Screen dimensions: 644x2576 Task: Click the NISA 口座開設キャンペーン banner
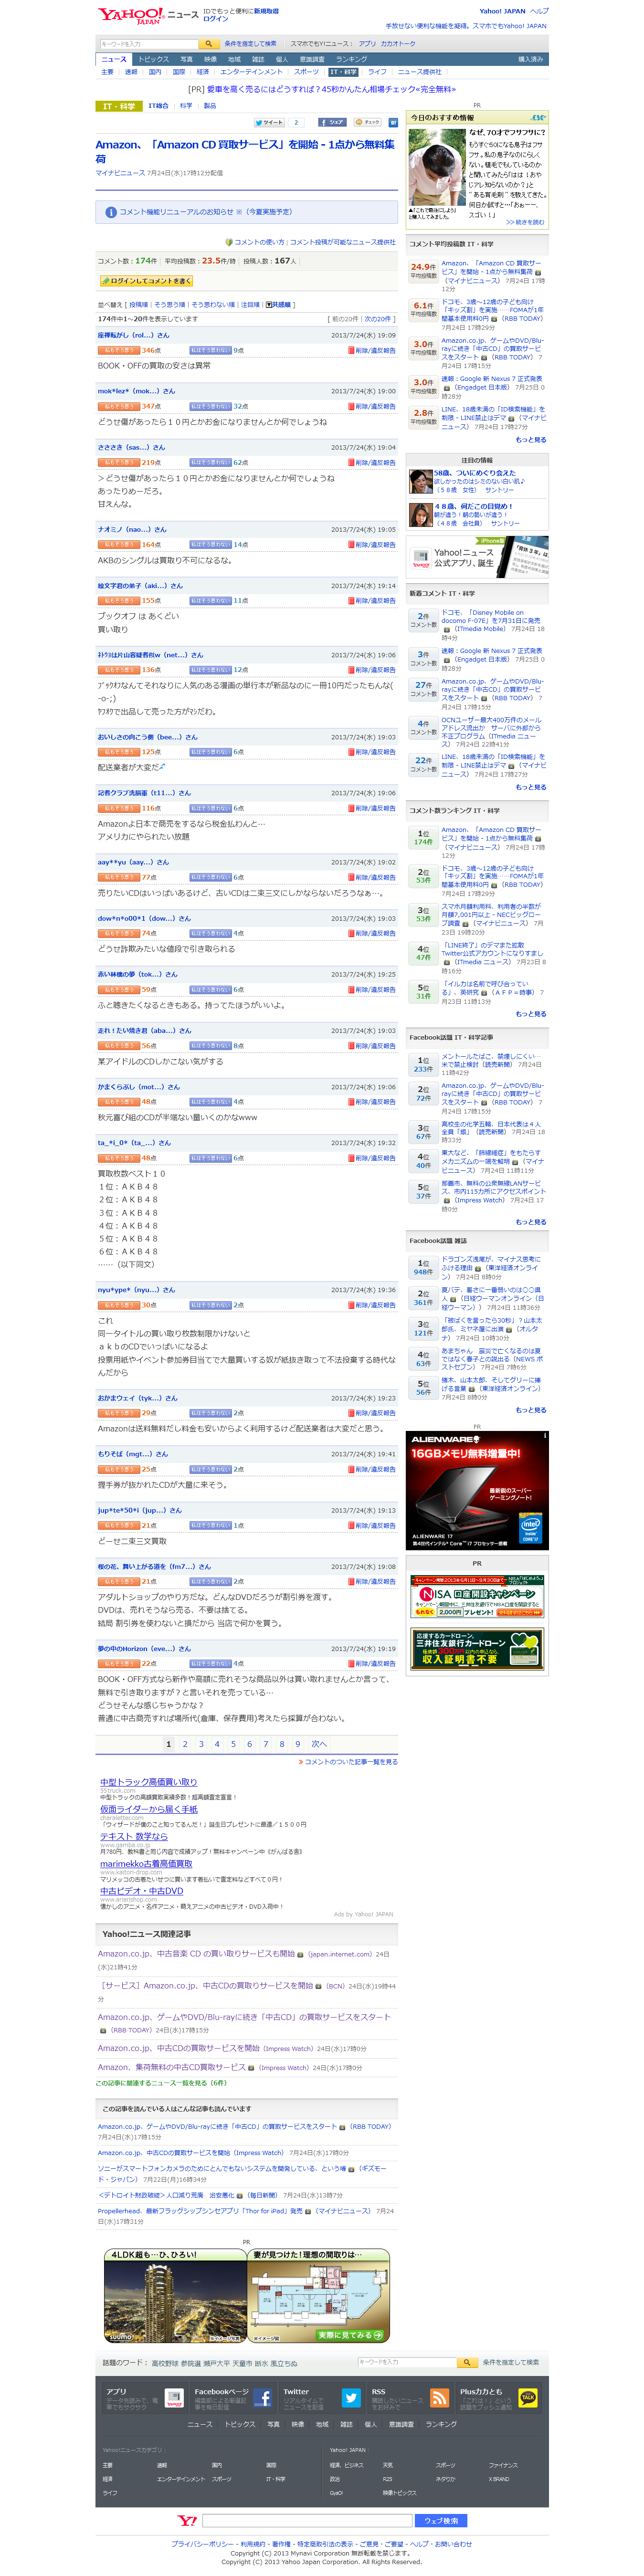click(x=477, y=1597)
